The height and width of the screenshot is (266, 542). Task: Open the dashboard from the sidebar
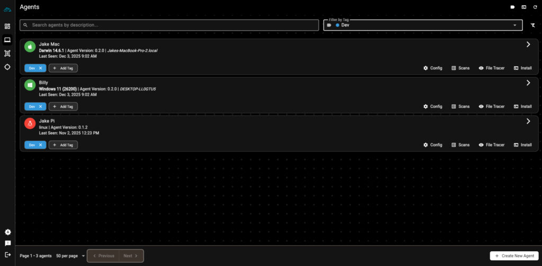click(x=7, y=26)
